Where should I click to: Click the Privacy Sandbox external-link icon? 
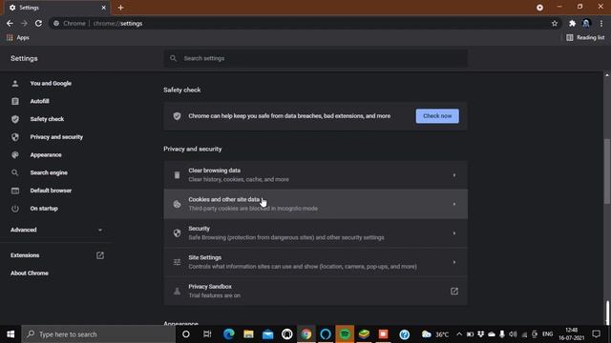coord(454,292)
